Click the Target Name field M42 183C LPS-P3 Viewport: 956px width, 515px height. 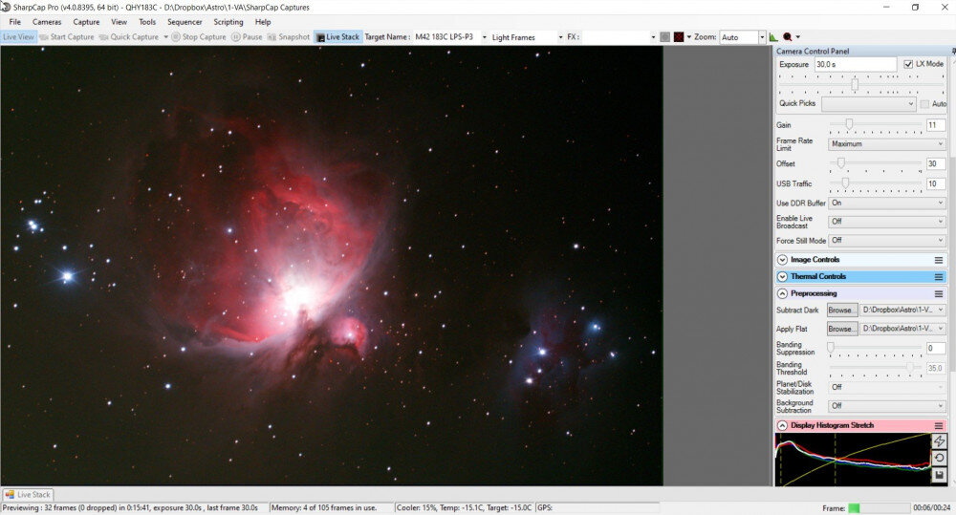(x=446, y=37)
